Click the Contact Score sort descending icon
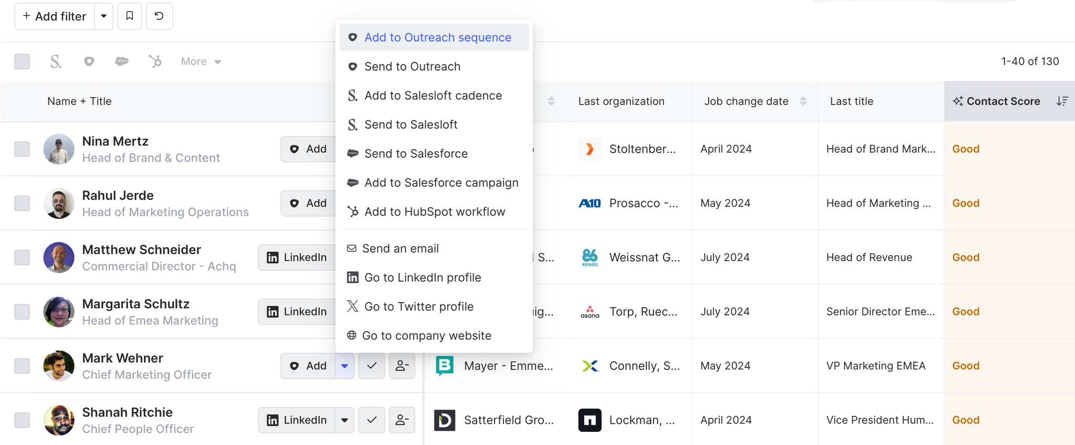 click(x=1062, y=101)
